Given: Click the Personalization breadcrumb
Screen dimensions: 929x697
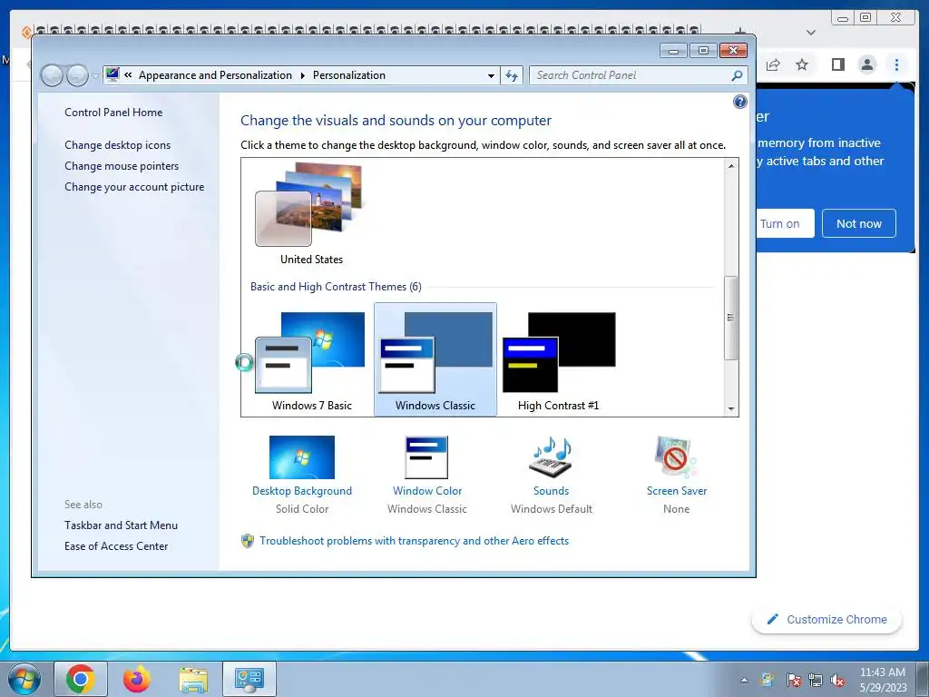Looking at the screenshot, I should (349, 75).
